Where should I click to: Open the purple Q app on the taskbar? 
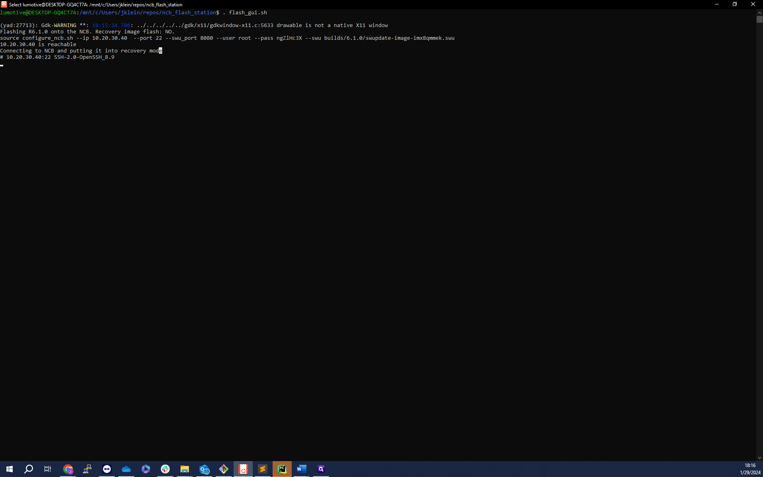(x=321, y=469)
